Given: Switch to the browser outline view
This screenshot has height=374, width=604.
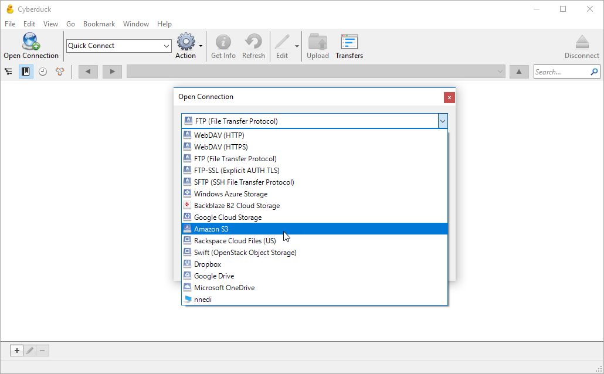Looking at the screenshot, I should coord(8,72).
